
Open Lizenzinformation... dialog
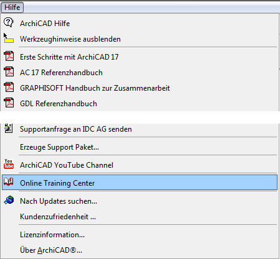point(139,235)
